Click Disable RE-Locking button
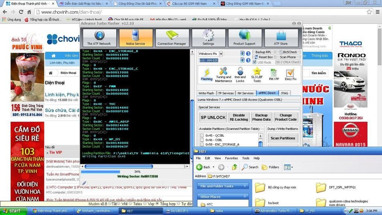The image size is (382, 215). point(239,118)
